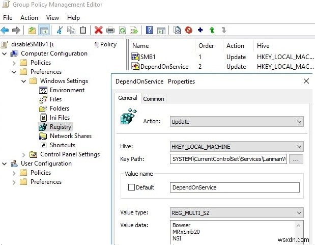Screen dimensions: 315x245
Task: Click into the DependOnService value name field
Action: click(x=235, y=187)
